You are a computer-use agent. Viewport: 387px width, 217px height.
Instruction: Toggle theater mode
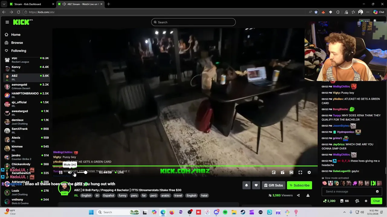coord(291,172)
